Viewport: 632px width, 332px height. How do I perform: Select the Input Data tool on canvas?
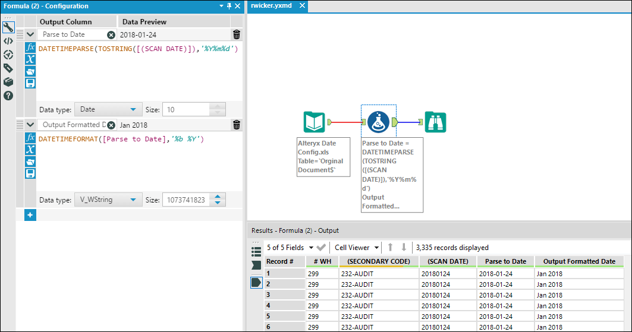pos(314,122)
